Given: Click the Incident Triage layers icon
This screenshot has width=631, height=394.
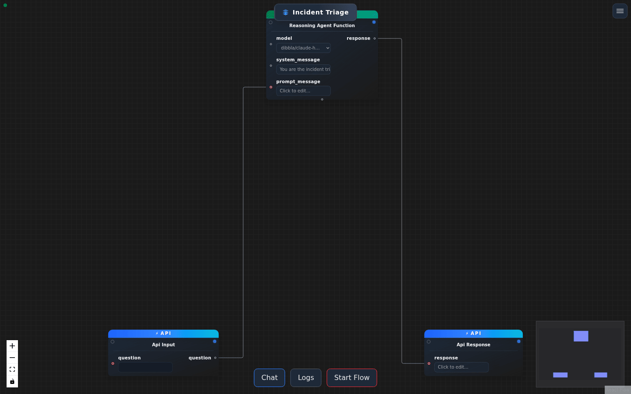Looking at the screenshot, I should pyautogui.click(x=286, y=12).
